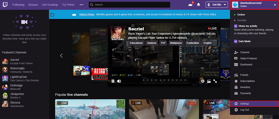Image resolution: width=279 pixels, height=119 pixels.
Task: Open the Fortnite live channel thumbnail
Action: click(x=90, y=109)
